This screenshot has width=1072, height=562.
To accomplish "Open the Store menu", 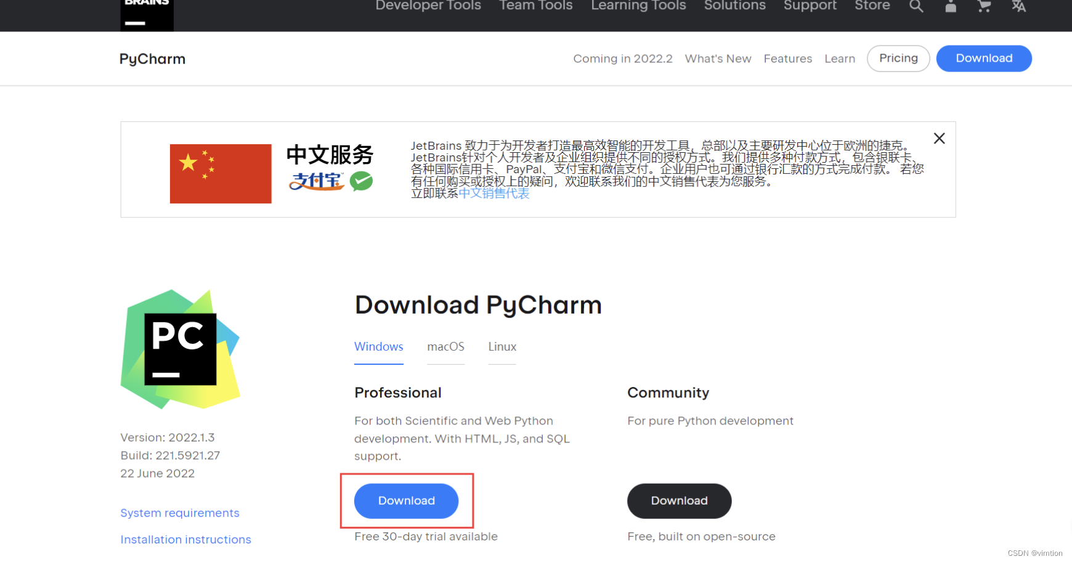I will tap(872, 6).
